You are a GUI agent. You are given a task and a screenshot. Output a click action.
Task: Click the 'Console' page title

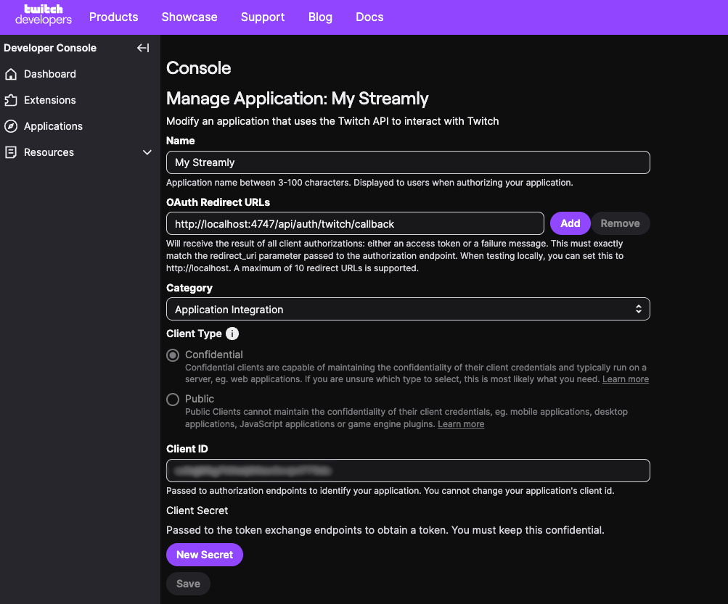click(199, 68)
